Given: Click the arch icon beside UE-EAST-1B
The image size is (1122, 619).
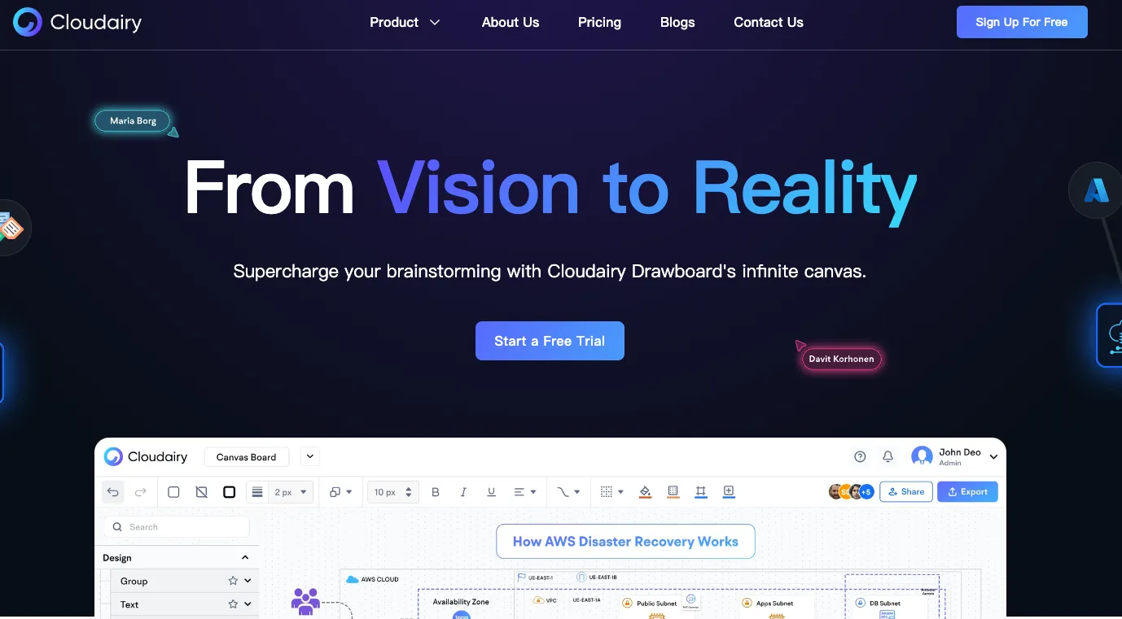Looking at the screenshot, I should coord(581,578).
